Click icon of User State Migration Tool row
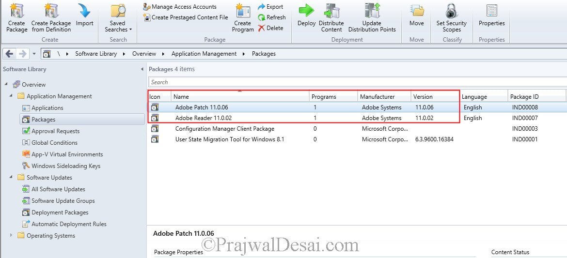The width and height of the screenshot is (567, 258). coord(155,139)
